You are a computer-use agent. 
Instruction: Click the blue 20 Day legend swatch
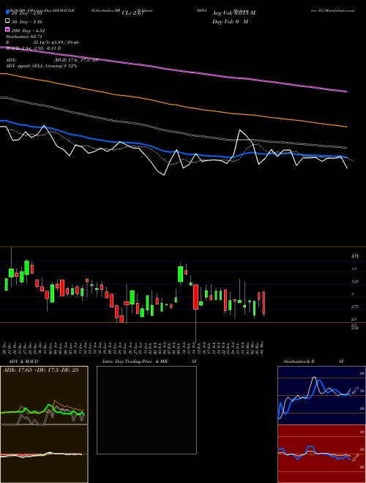(7, 12)
